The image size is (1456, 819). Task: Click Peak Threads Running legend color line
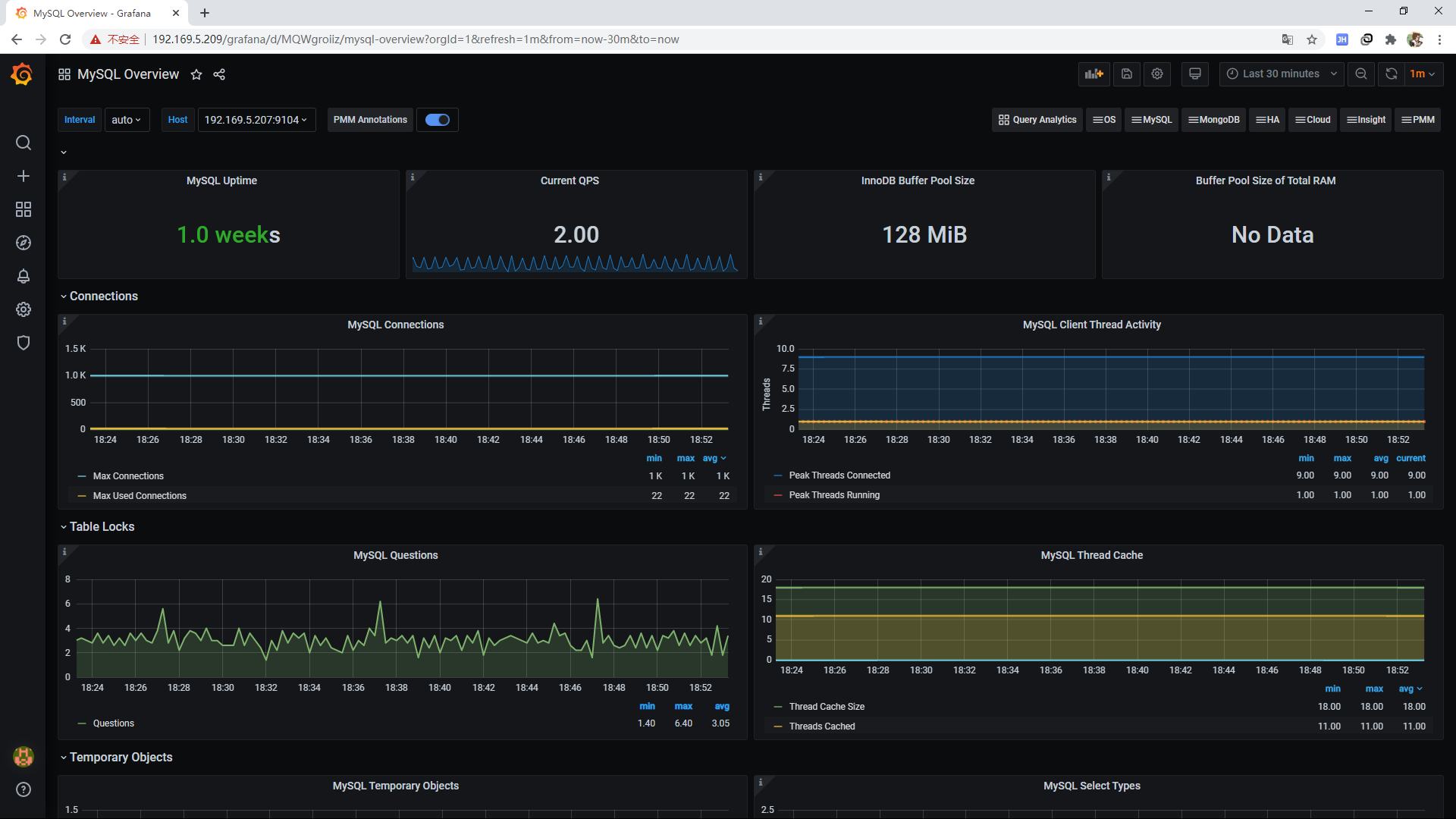coord(778,495)
